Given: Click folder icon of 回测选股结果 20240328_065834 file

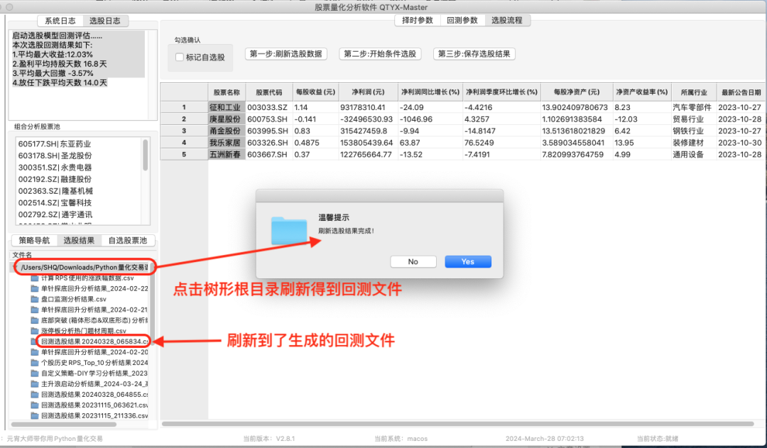Looking at the screenshot, I should pyautogui.click(x=33, y=341).
